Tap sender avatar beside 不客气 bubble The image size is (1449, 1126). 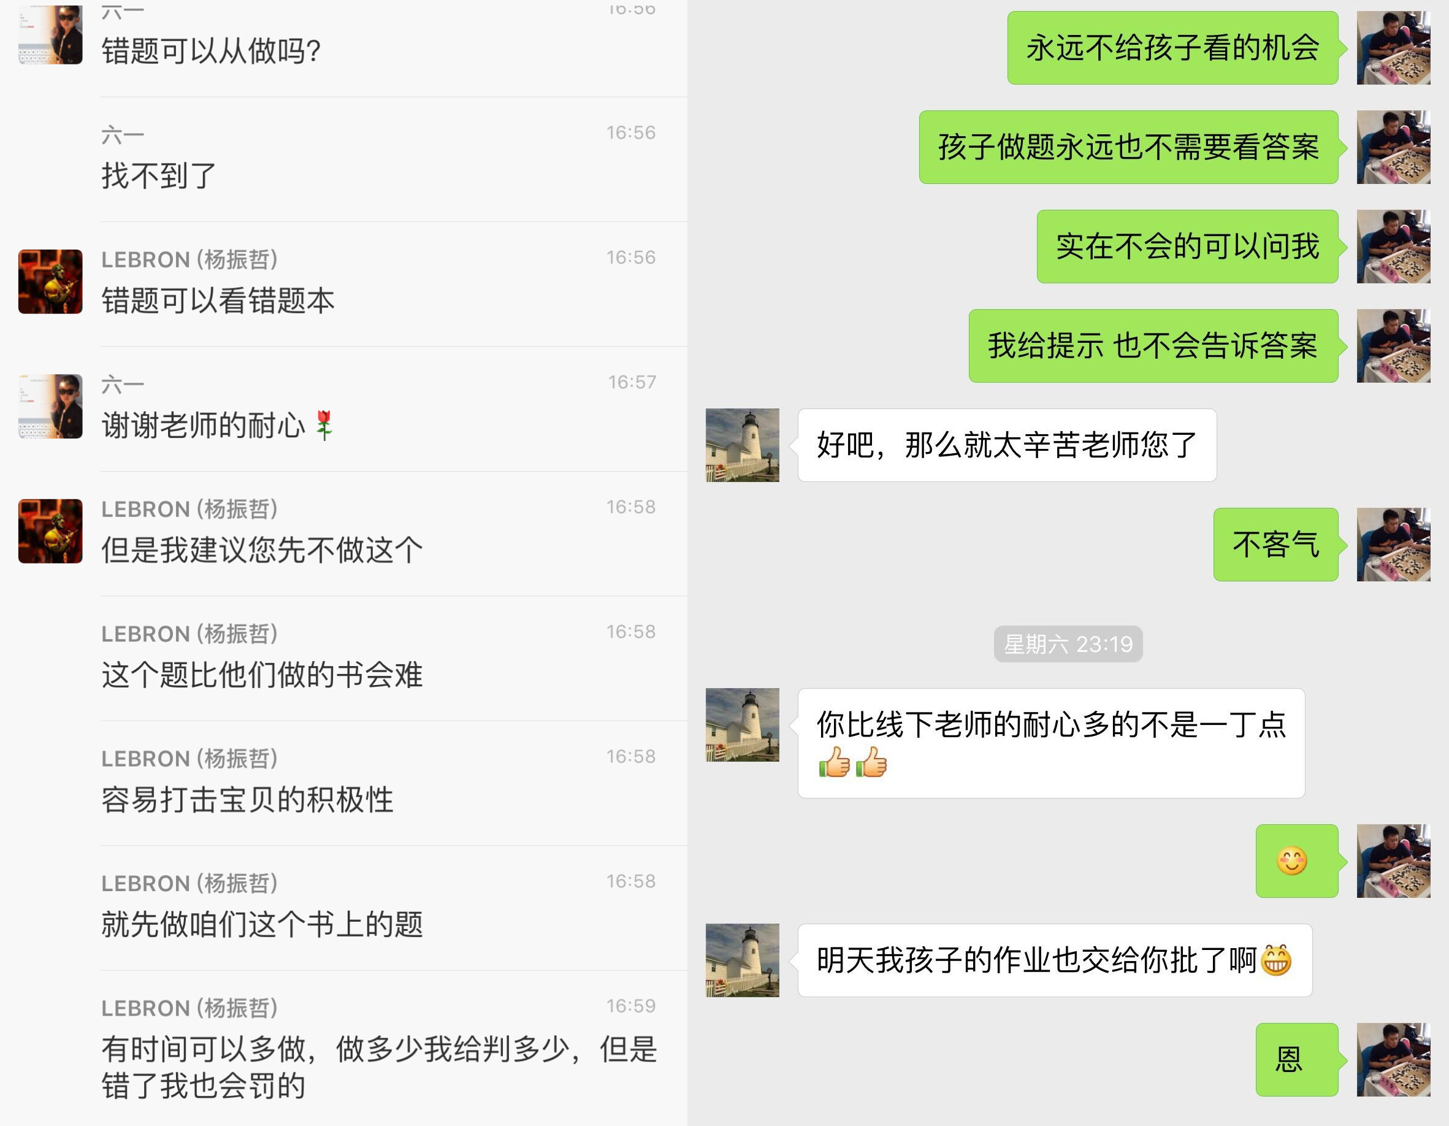click(1393, 545)
